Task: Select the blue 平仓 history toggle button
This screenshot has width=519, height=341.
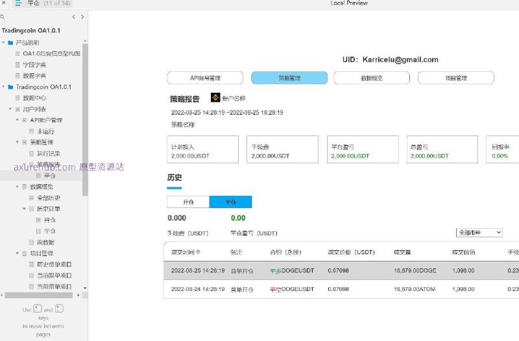Action: click(231, 202)
